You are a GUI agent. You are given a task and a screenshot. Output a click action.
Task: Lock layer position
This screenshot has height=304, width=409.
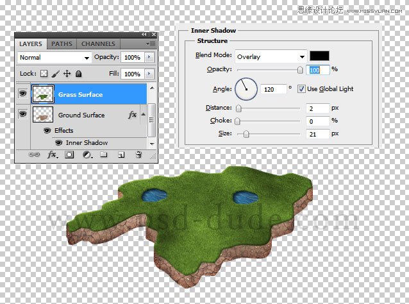tap(67, 74)
